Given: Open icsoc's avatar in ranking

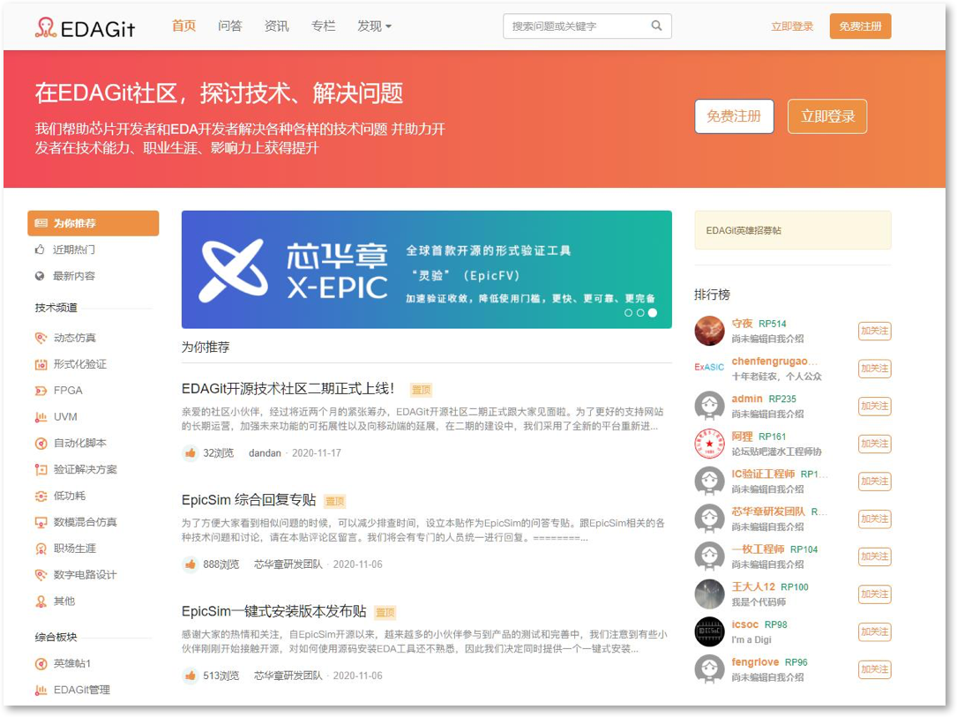Looking at the screenshot, I should [x=709, y=631].
